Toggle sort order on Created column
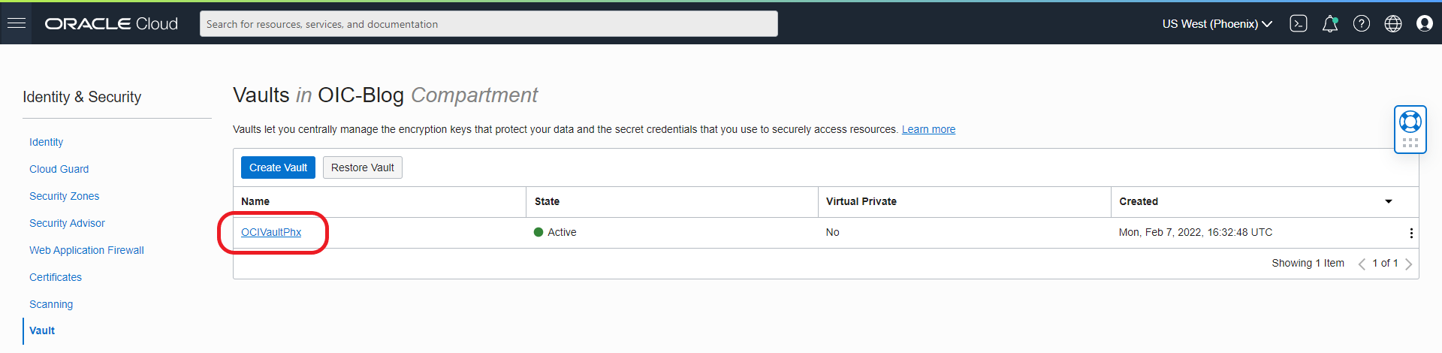 (x=1389, y=201)
